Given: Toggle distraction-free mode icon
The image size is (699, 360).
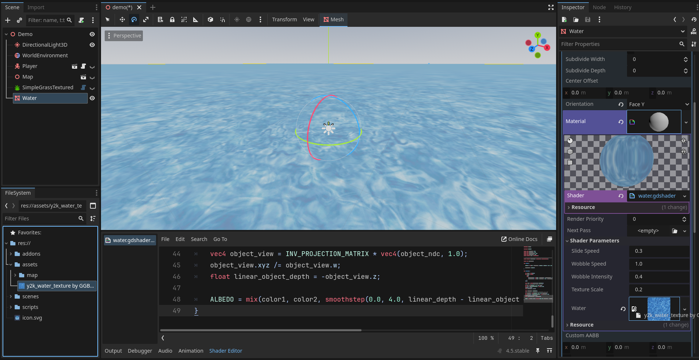Looking at the screenshot, I should coord(551,7).
